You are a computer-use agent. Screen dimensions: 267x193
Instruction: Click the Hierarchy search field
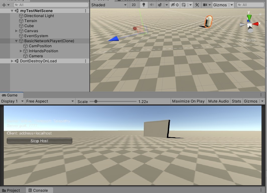(51, 5)
